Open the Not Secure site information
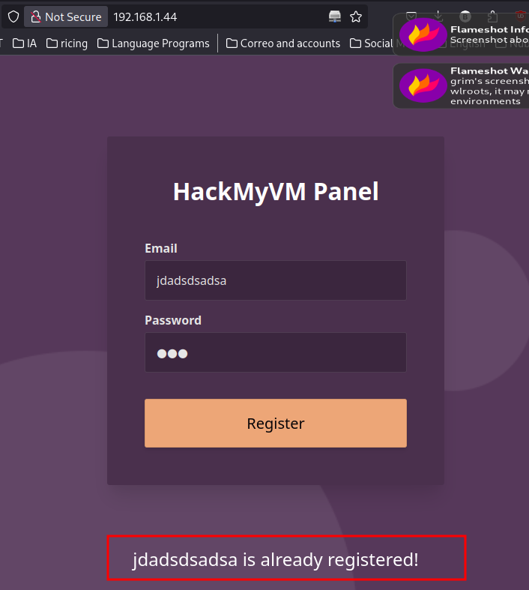 (x=66, y=17)
